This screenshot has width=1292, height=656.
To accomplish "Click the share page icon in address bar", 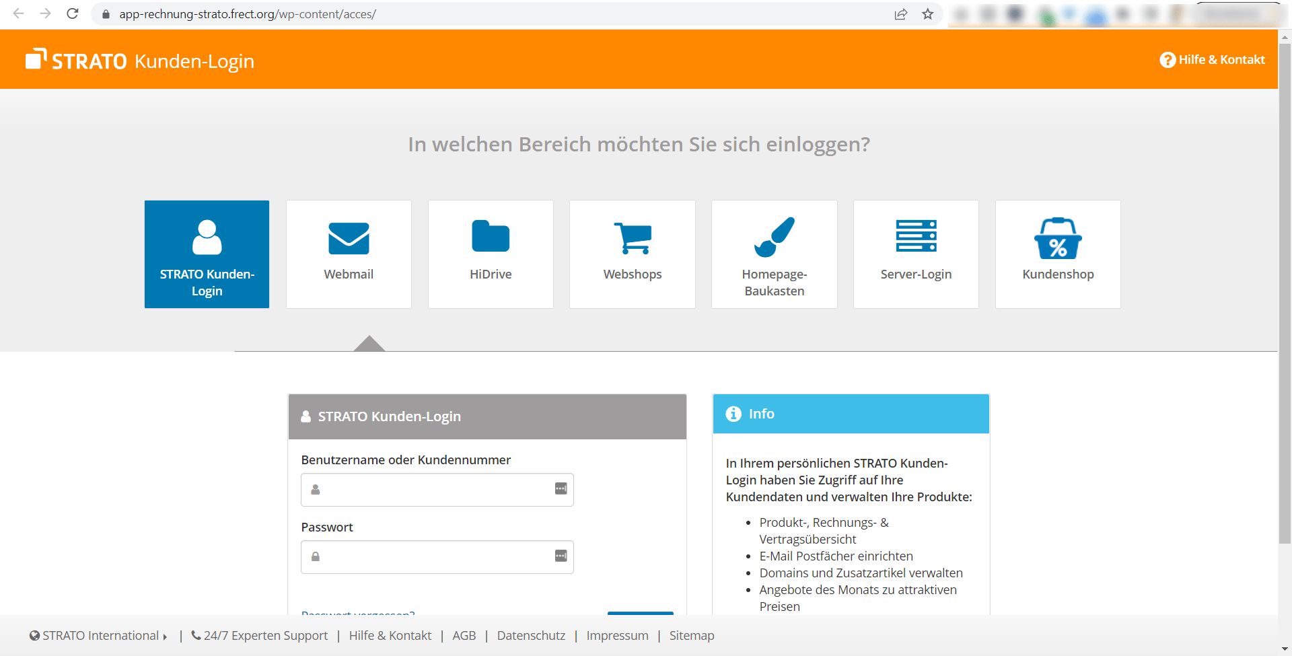I will [x=900, y=14].
